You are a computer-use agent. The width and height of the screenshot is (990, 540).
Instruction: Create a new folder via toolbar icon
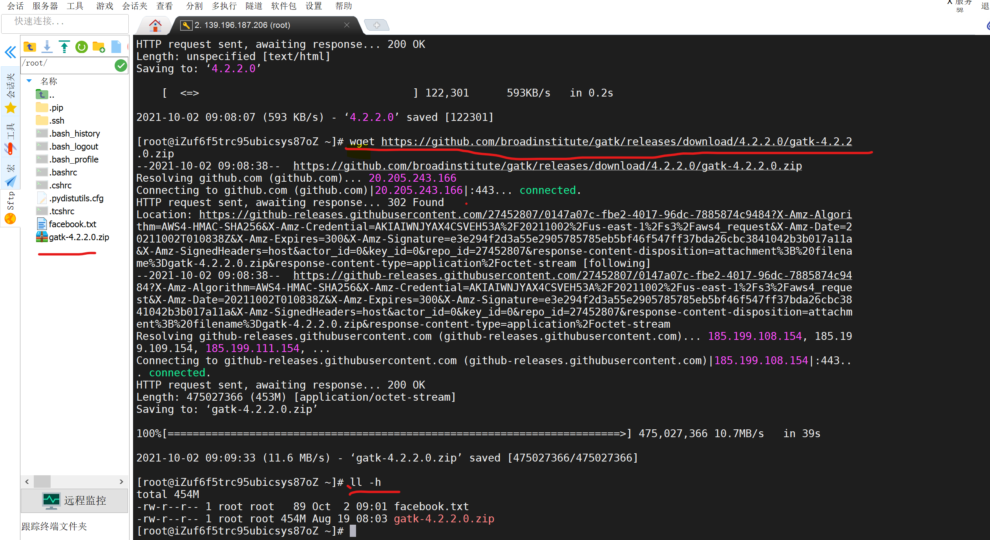point(99,47)
